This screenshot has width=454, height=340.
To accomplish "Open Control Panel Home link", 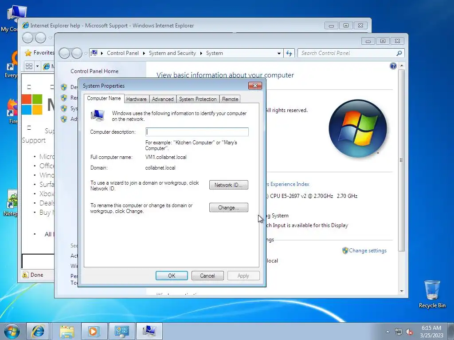I will (x=94, y=71).
